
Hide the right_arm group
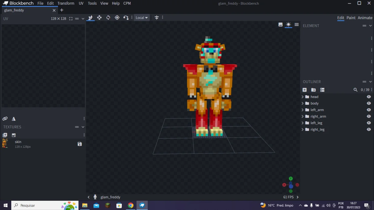pos(369,116)
